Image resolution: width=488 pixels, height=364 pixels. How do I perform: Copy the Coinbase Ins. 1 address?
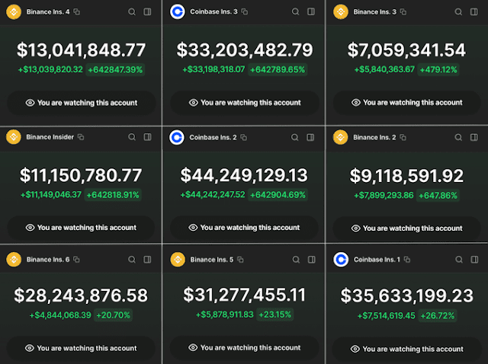pyautogui.click(x=407, y=260)
